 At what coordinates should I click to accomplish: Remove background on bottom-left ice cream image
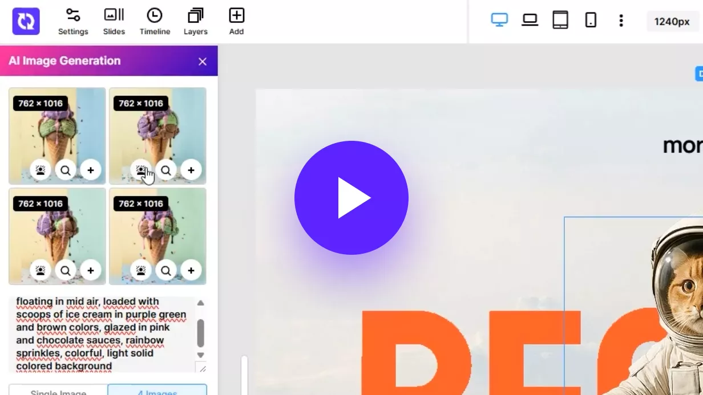(x=41, y=270)
